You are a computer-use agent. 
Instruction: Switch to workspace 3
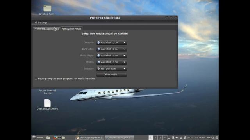coord(160,137)
